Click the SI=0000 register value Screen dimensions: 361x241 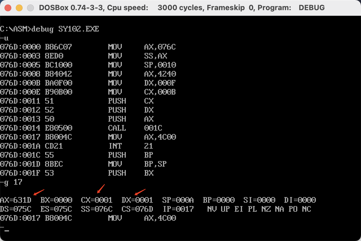click(x=259, y=200)
